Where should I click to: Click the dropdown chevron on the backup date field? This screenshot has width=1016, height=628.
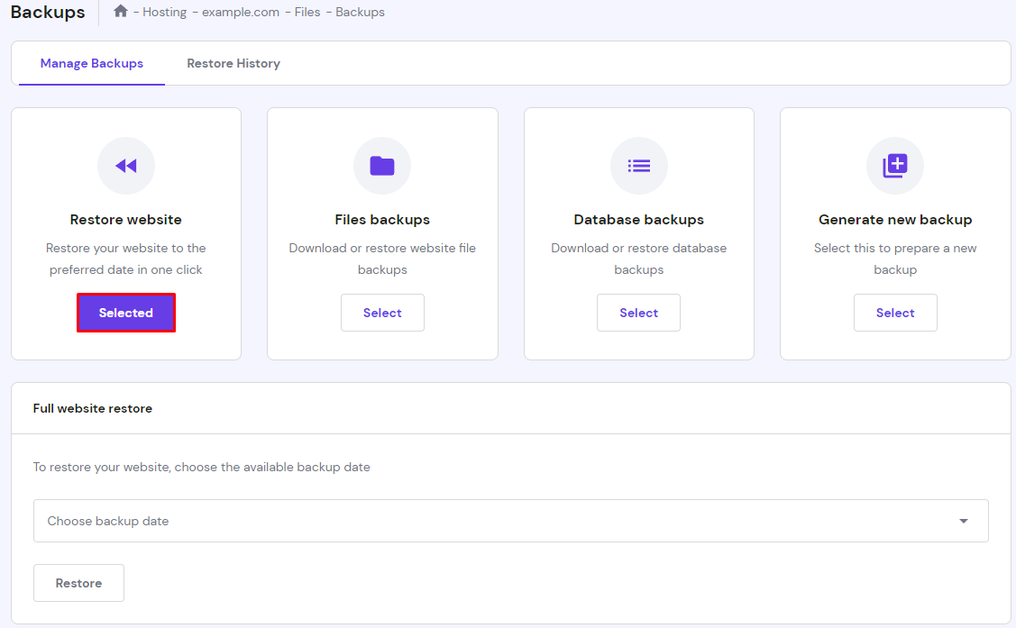click(963, 521)
